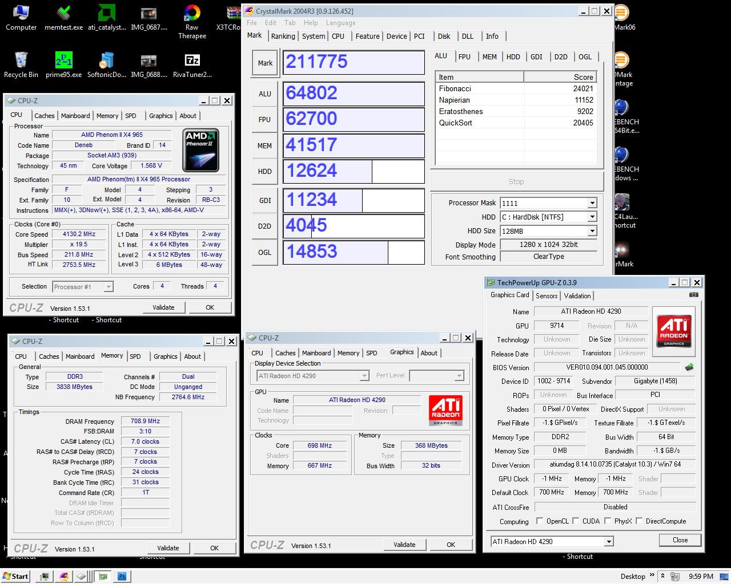The height and width of the screenshot is (584, 731).
Task: Expand the Processor Mask dropdown
Action: [x=592, y=203]
